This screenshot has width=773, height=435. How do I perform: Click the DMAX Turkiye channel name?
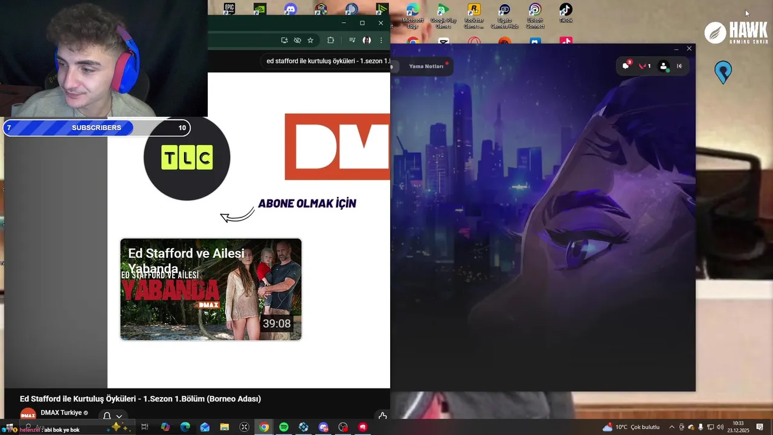(61, 413)
